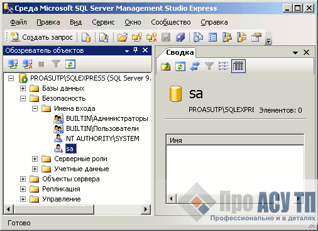This screenshot has height=231, width=318.
Task: Collapse the Безопасность folder
Action: (23, 98)
